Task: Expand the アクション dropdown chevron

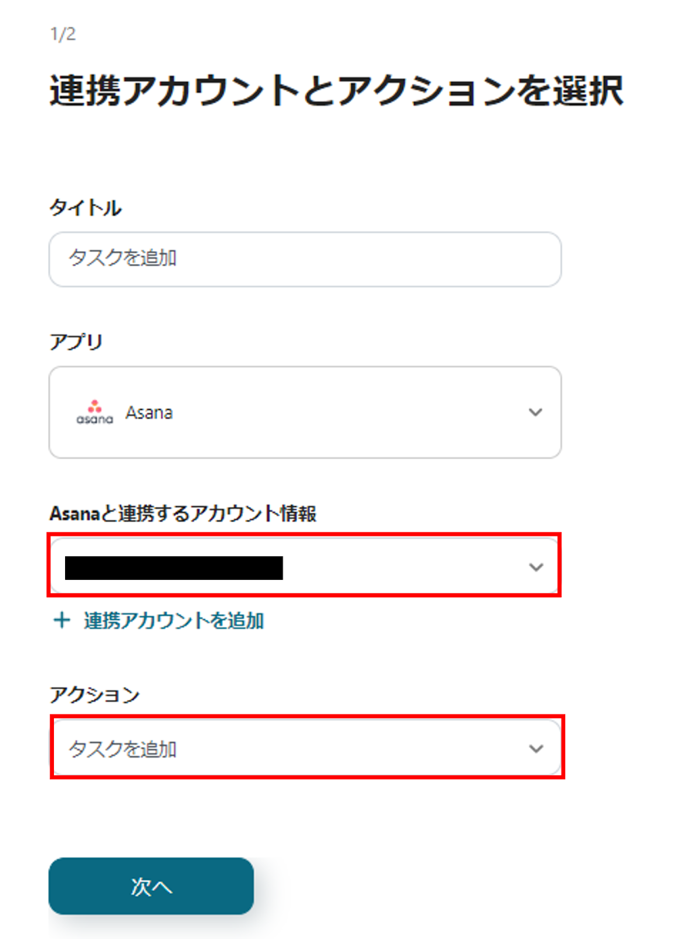Action: [x=536, y=748]
